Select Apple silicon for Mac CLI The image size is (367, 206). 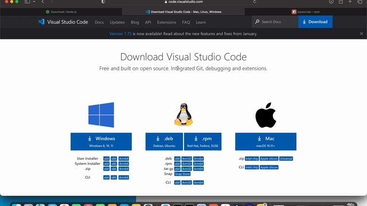pyautogui.click(x=269, y=167)
